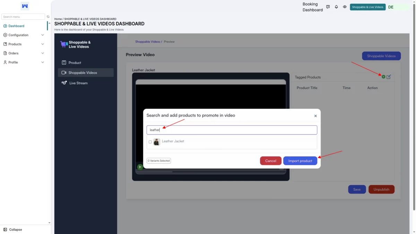Click the W logo icon at top left
Image resolution: width=416 pixels, height=234 pixels.
(x=25, y=6)
